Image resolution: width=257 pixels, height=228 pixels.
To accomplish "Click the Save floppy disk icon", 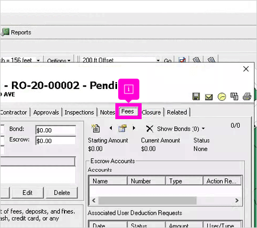I will tap(196, 96).
